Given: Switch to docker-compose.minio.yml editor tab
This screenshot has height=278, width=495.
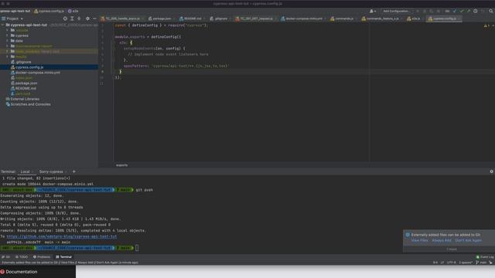Looking at the screenshot, I should click(302, 19).
